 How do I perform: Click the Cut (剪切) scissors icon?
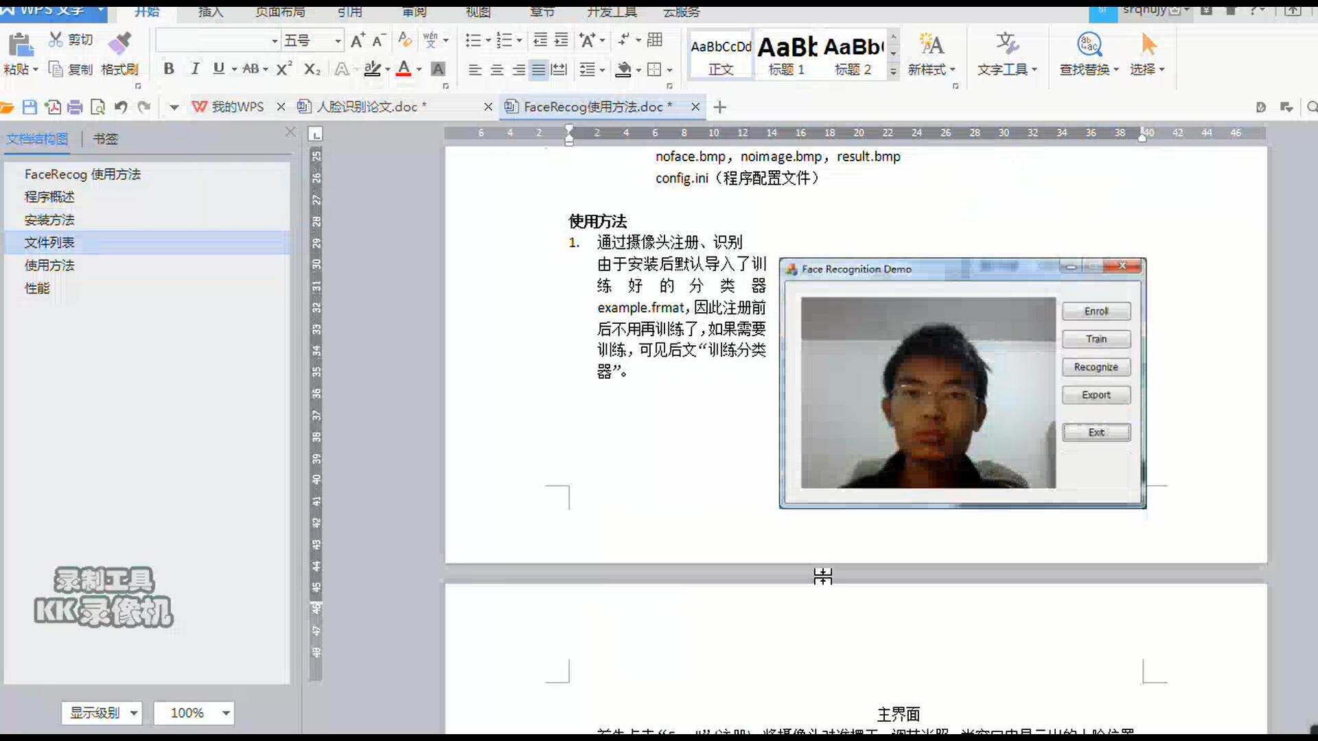(x=56, y=40)
